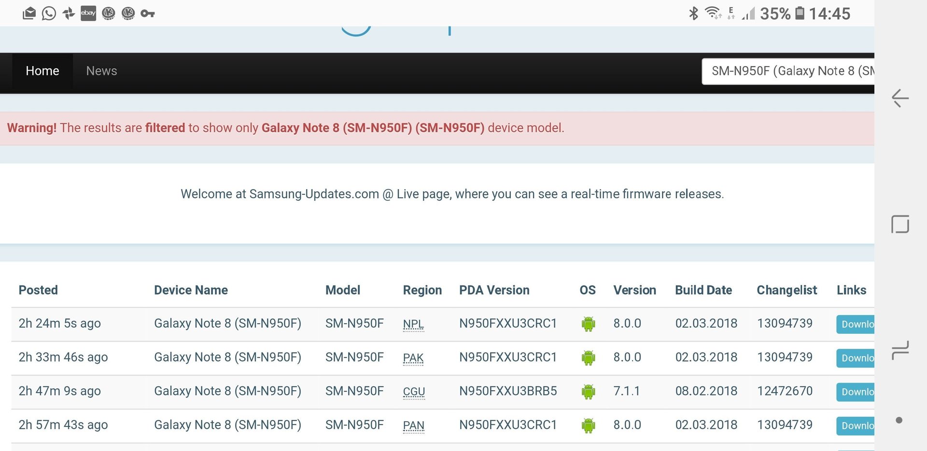Tap the navigation bar home square
This screenshot has height=451, width=927.
[900, 224]
